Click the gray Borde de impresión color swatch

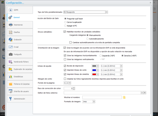coord(94,66)
